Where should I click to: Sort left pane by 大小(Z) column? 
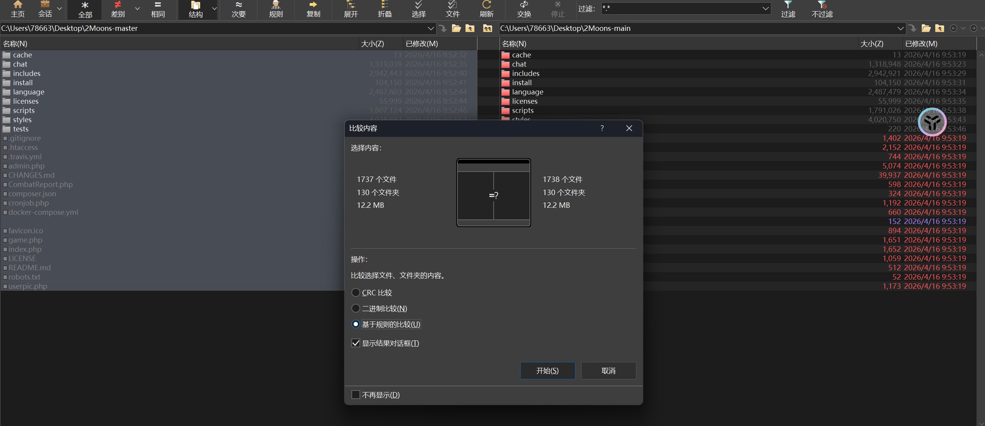point(381,44)
